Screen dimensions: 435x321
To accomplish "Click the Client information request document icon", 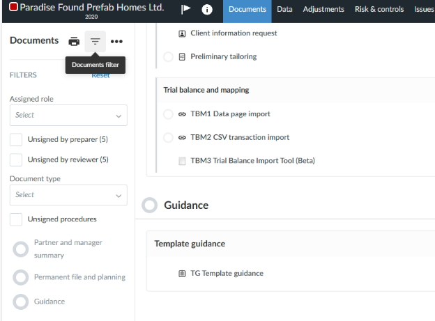I will click(182, 34).
